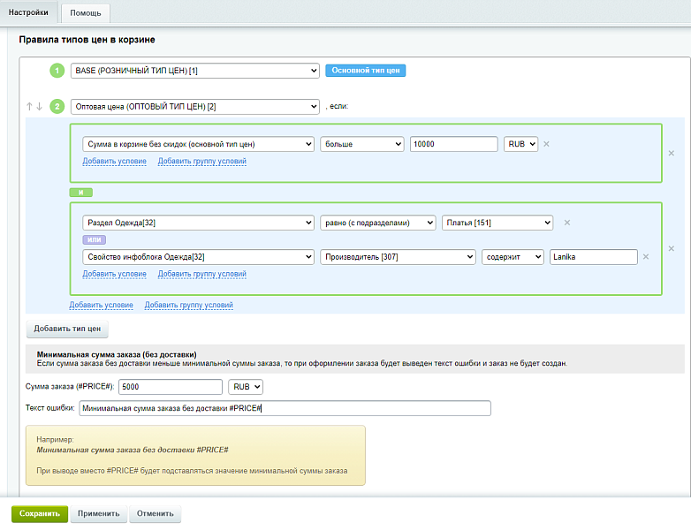Delete the first condition group
The image size is (691, 530).
tap(672, 153)
